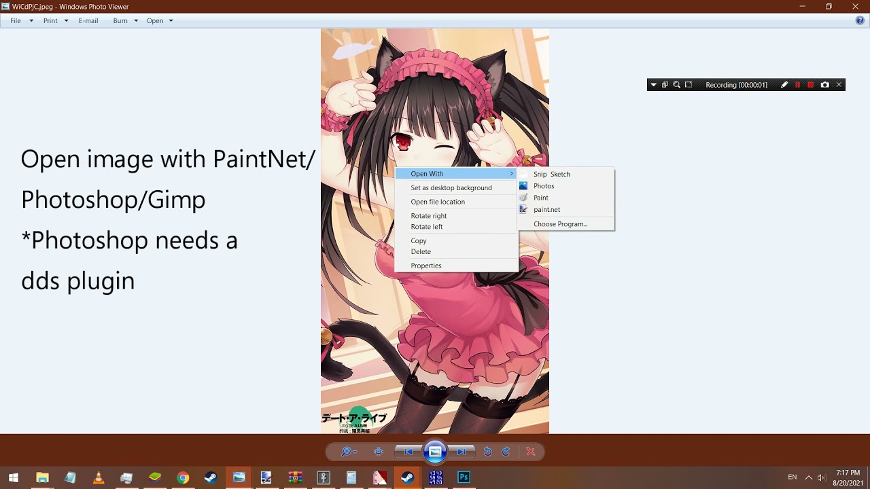Take a screenshot with camera icon
The width and height of the screenshot is (870, 489).
pyautogui.click(x=824, y=85)
